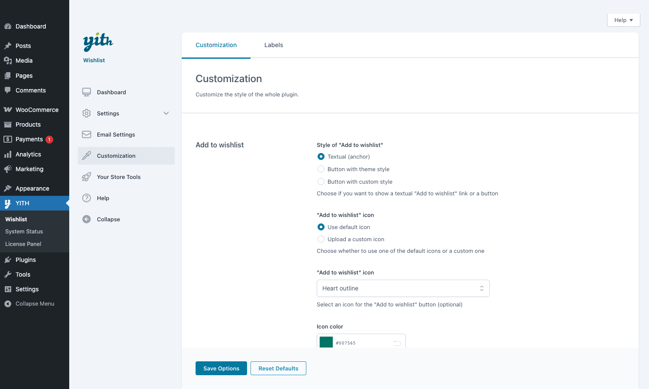This screenshot has height=389, width=649.
Task: Select Use default icon option
Action: [x=321, y=227]
